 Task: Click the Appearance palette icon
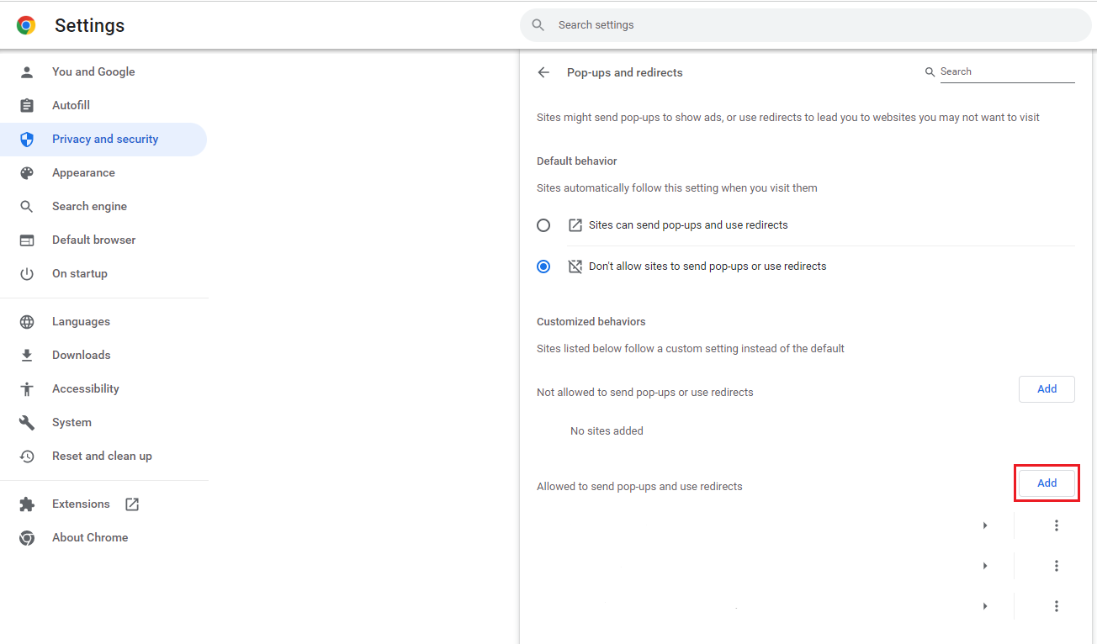coord(27,173)
